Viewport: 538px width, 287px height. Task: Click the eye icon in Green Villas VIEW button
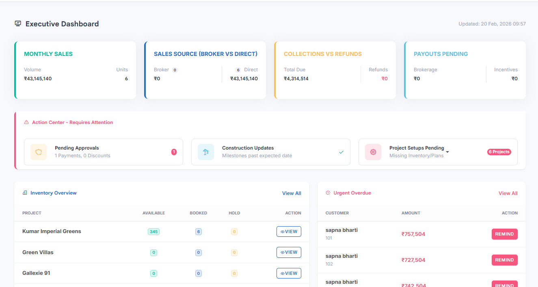(283, 252)
